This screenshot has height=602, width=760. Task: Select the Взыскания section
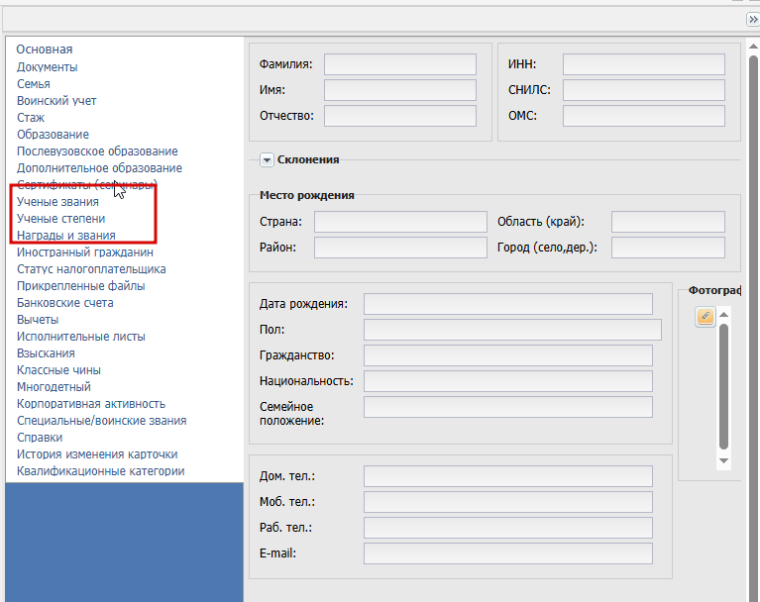[46, 353]
